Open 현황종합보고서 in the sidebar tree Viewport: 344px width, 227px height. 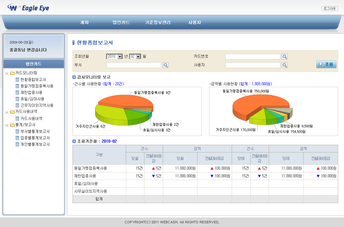(x=33, y=79)
